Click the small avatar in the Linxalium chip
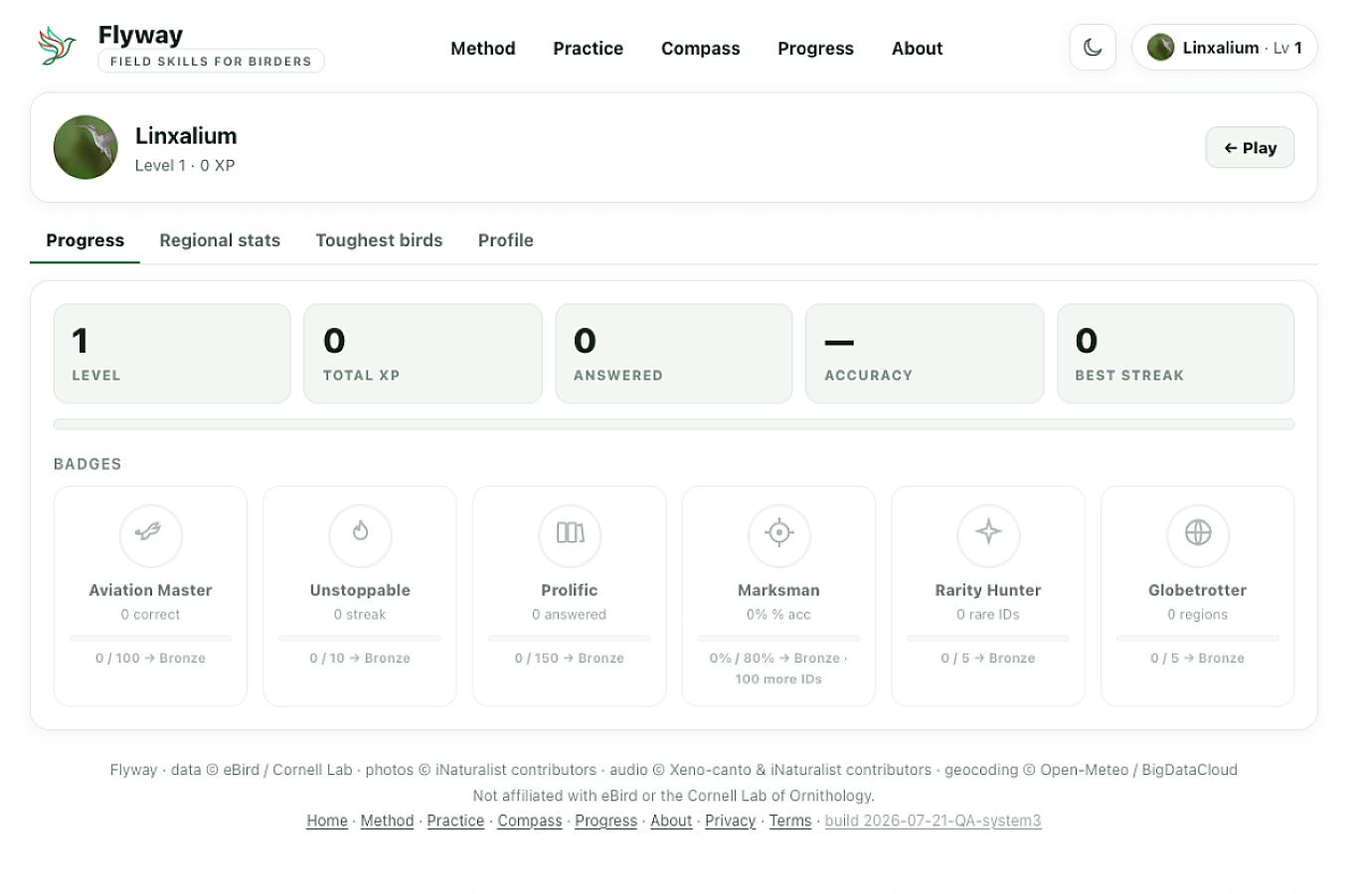This screenshot has width=1363, height=894. tap(1160, 48)
